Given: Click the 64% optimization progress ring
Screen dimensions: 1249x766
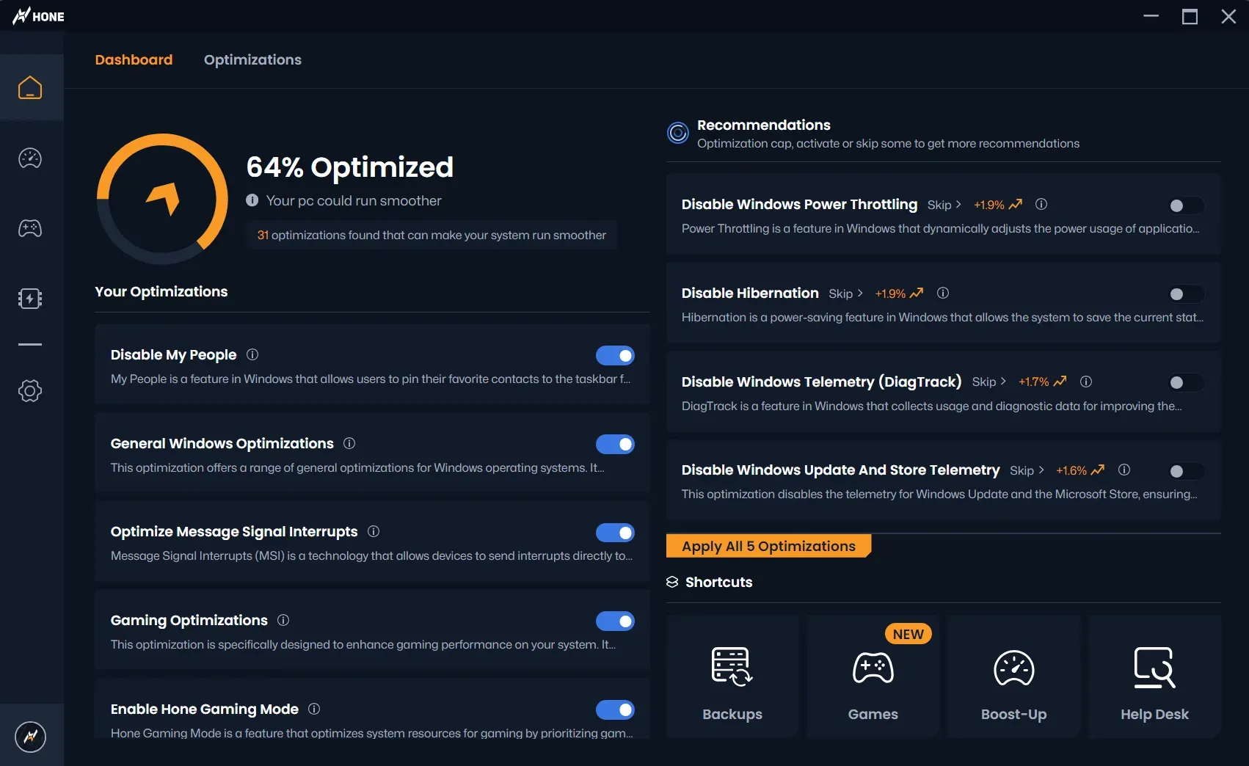Looking at the screenshot, I should pyautogui.click(x=162, y=198).
